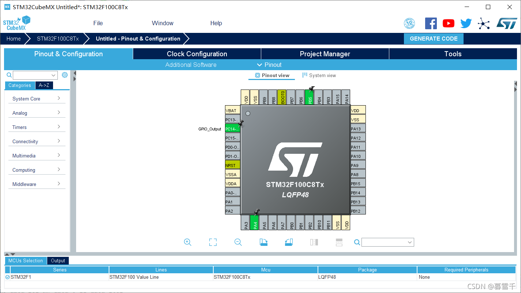
Task: Click pin search magnifier icon below chip
Action: [x=357, y=242]
